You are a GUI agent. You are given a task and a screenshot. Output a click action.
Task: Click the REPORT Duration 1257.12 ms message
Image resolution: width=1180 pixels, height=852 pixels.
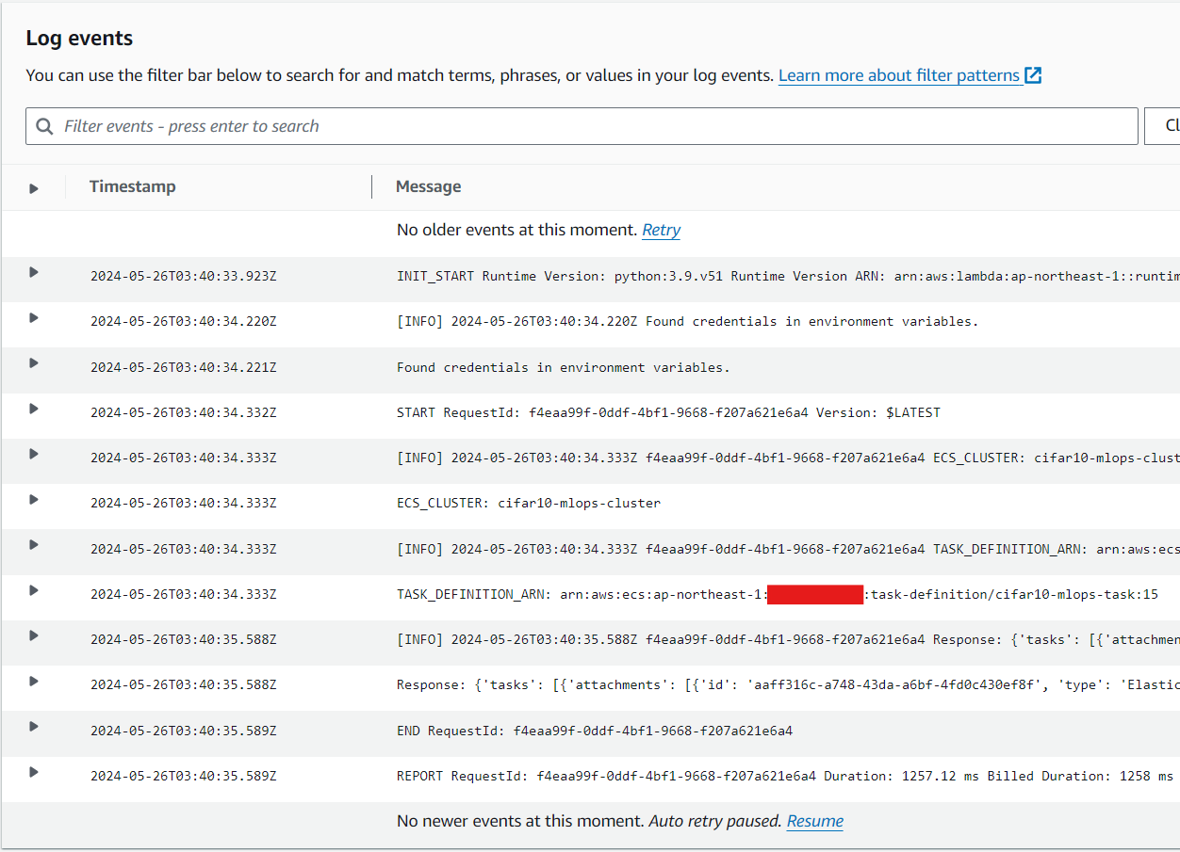point(788,776)
